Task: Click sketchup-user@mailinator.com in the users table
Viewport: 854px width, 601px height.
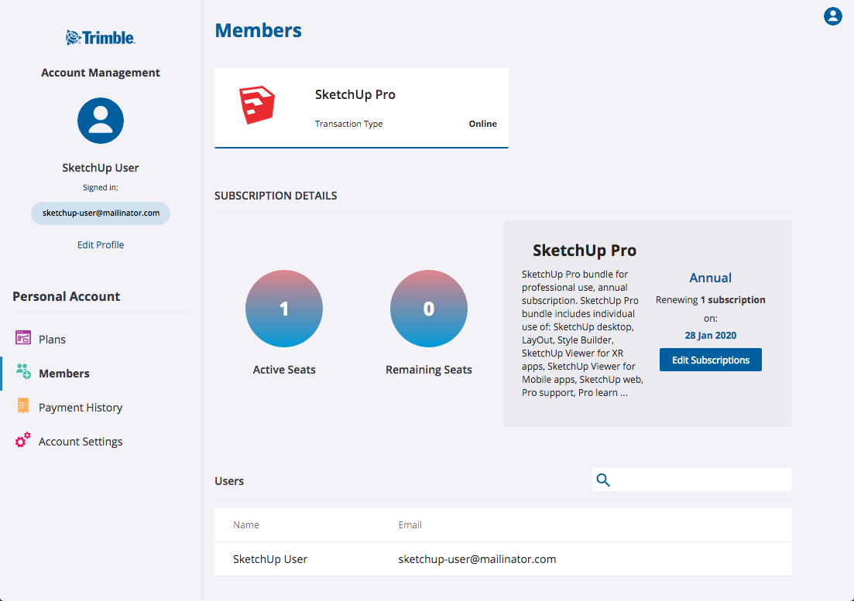Action: click(x=477, y=559)
